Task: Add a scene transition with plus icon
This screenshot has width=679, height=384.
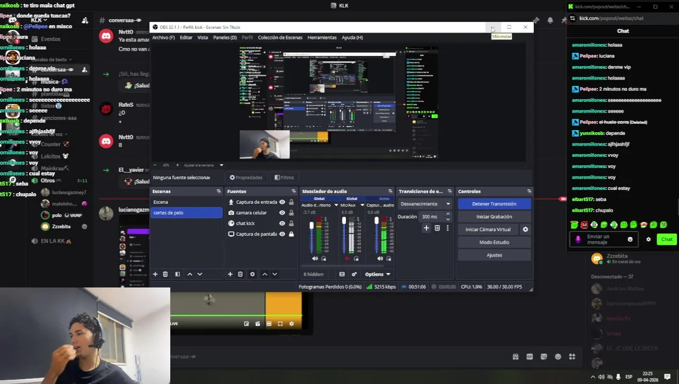Action: click(426, 228)
